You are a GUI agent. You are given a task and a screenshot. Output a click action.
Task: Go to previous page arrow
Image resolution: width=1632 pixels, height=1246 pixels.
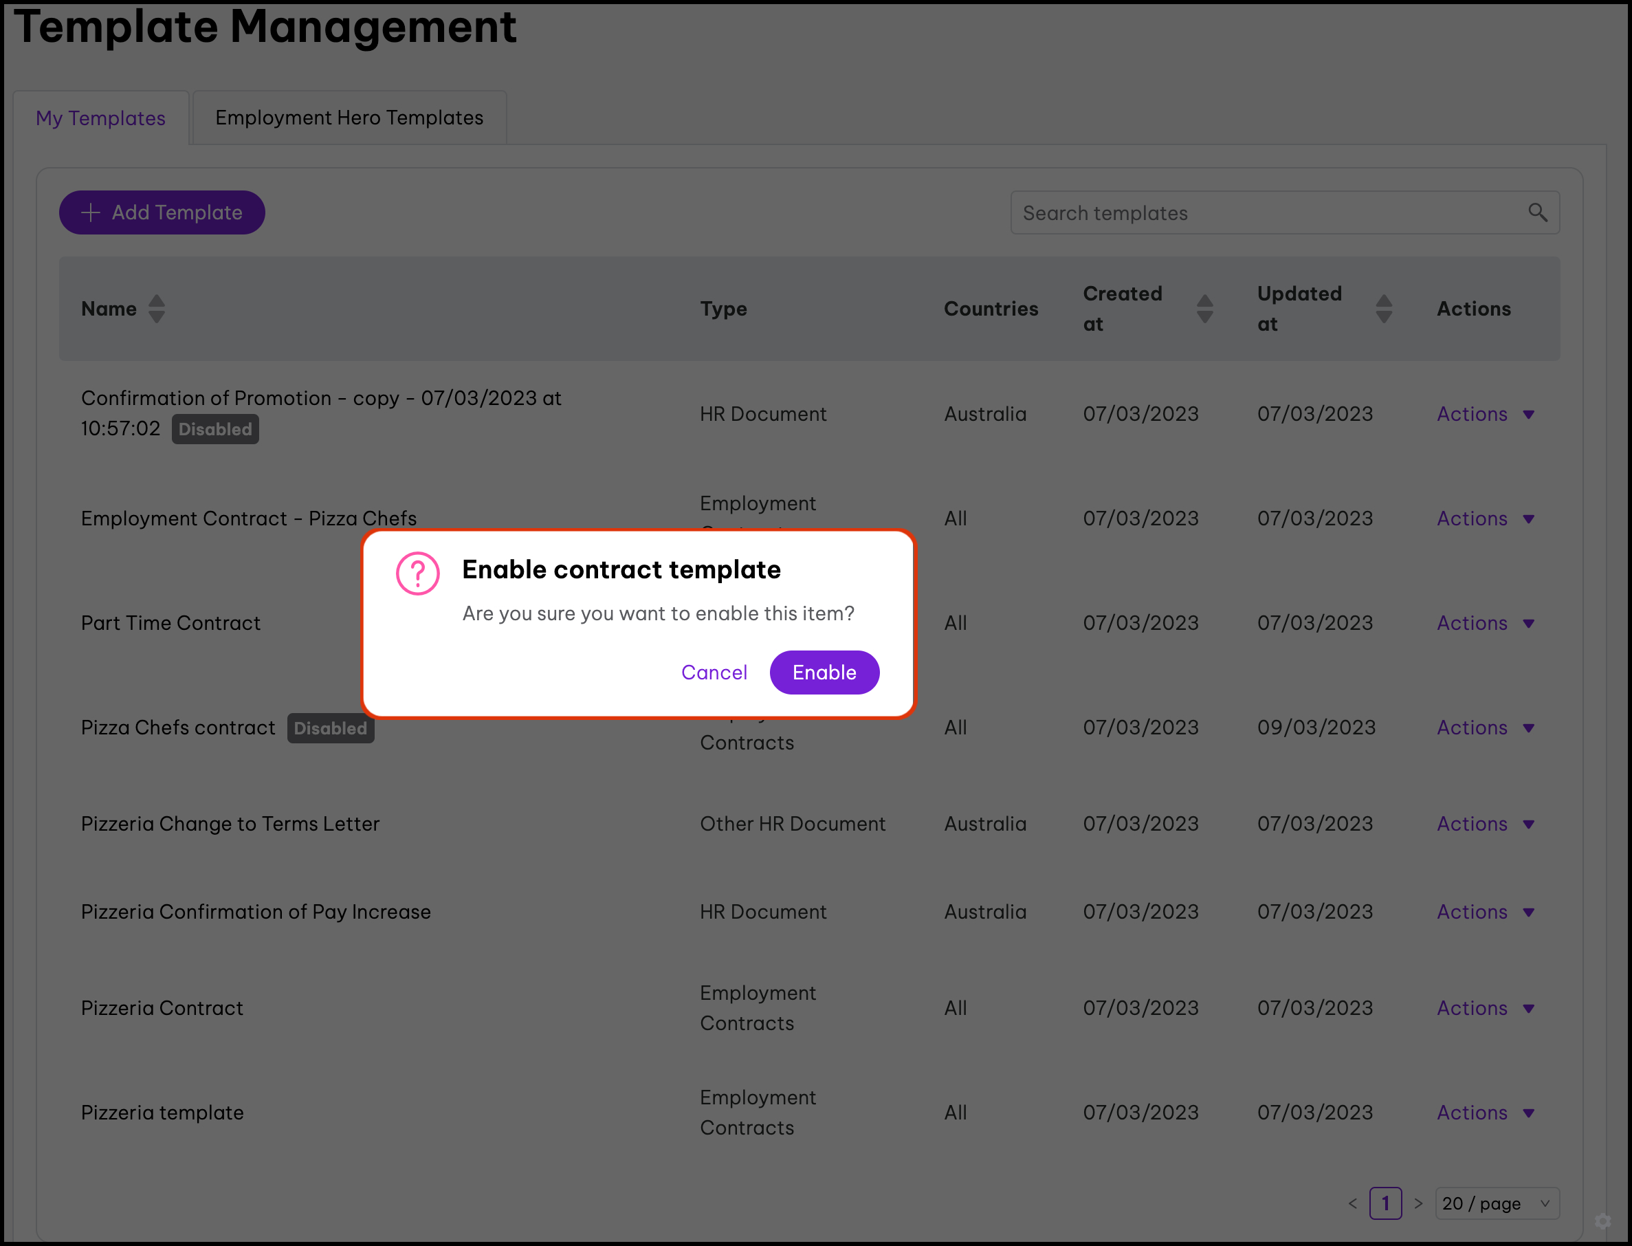(1352, 1204)
